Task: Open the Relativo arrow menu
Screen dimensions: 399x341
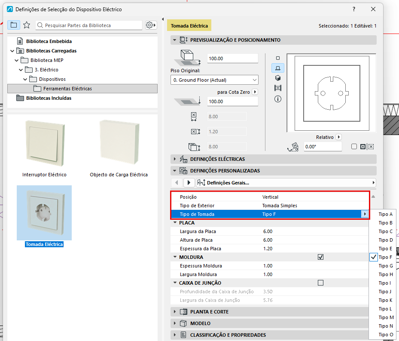Action: pos(338,137)
